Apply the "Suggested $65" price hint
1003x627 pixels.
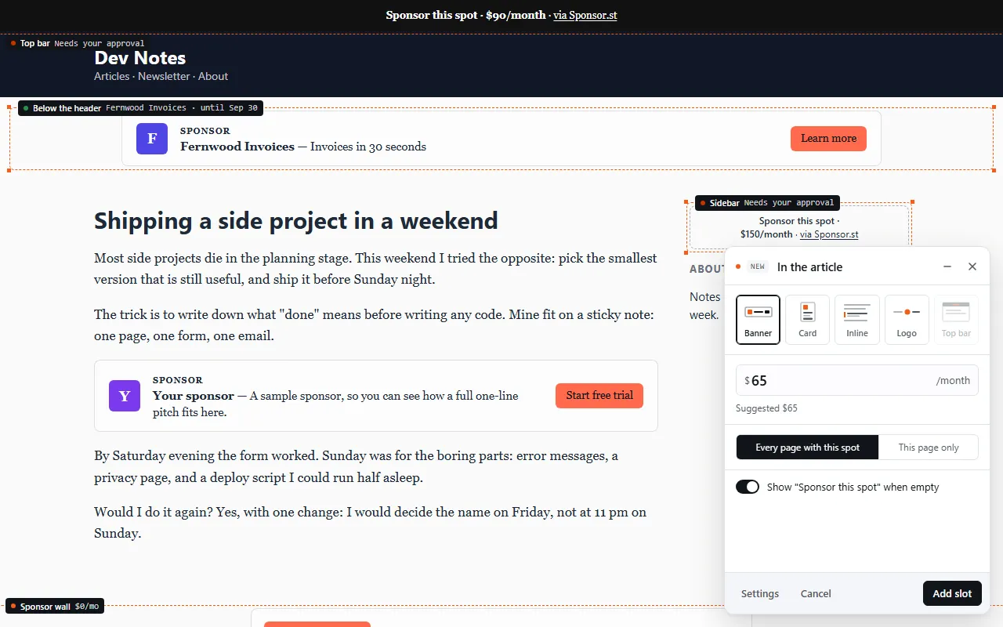click(766, 408)
